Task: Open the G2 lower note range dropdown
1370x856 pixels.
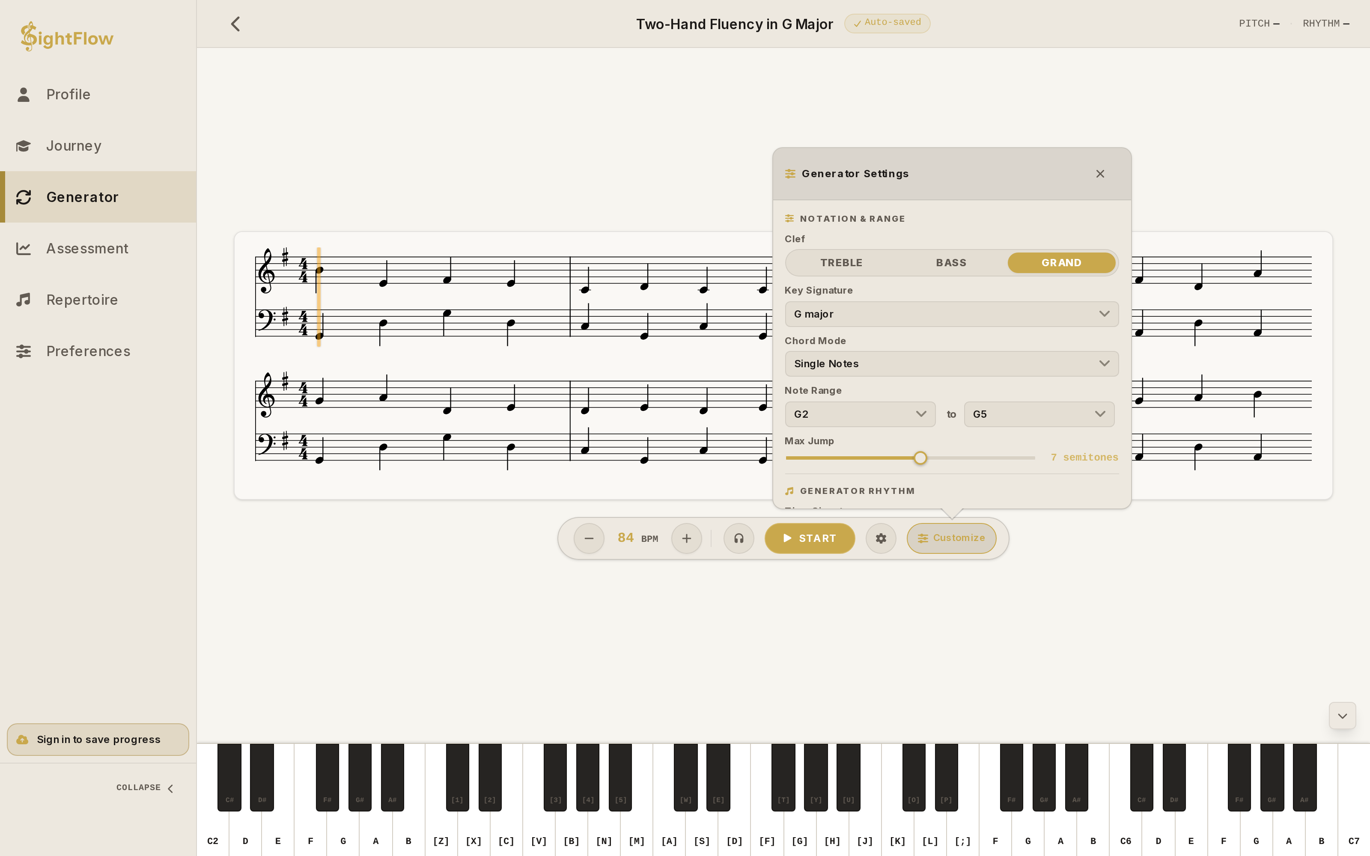Action: (x=860, y=414)
